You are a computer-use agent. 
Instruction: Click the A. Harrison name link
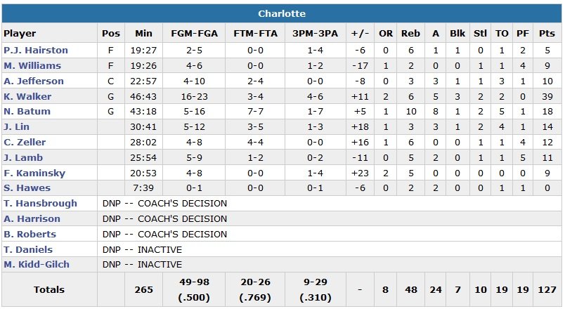click(32, 219)
